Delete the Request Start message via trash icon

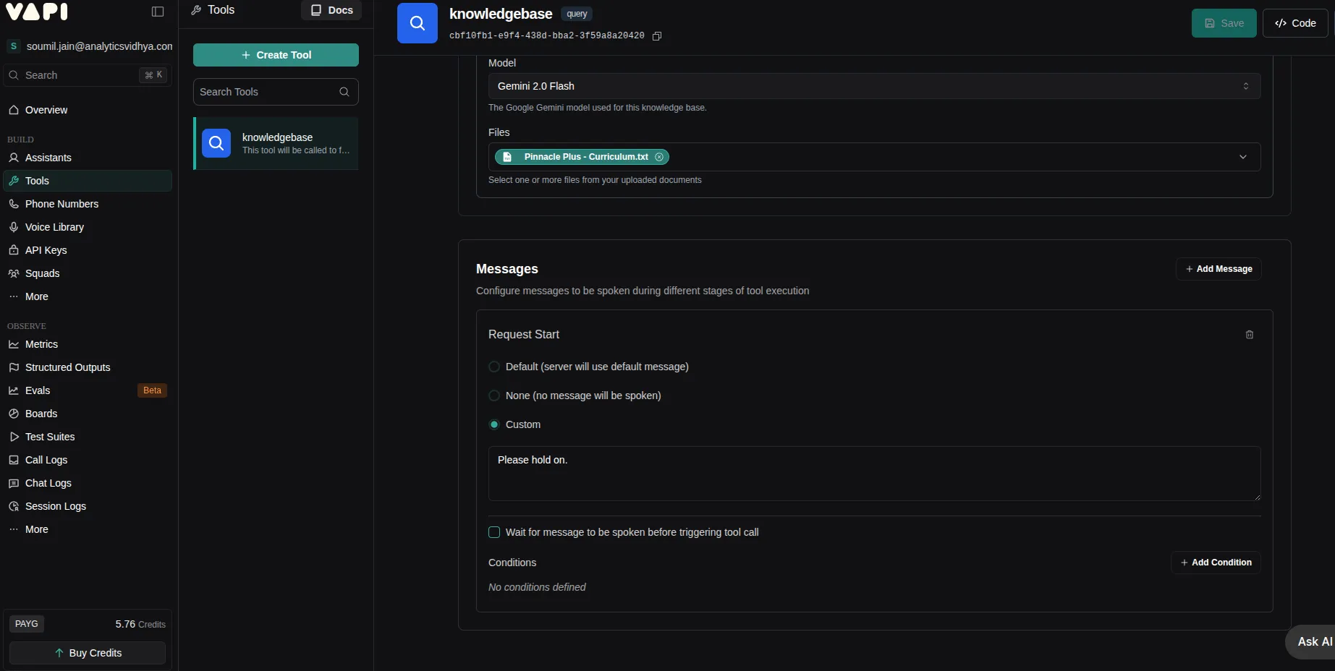[1249, 335]
